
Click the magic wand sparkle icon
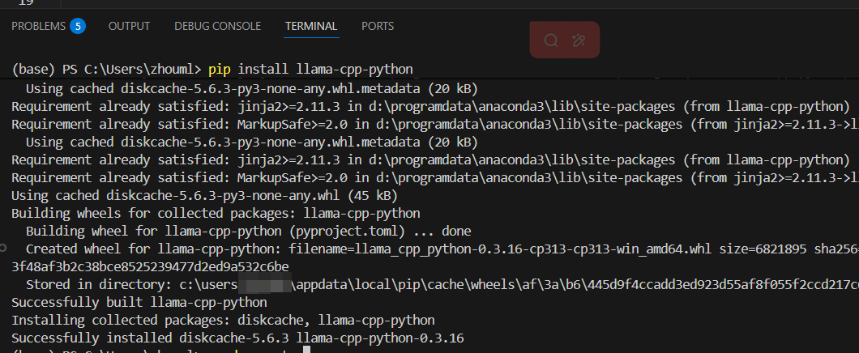[579, 40]
